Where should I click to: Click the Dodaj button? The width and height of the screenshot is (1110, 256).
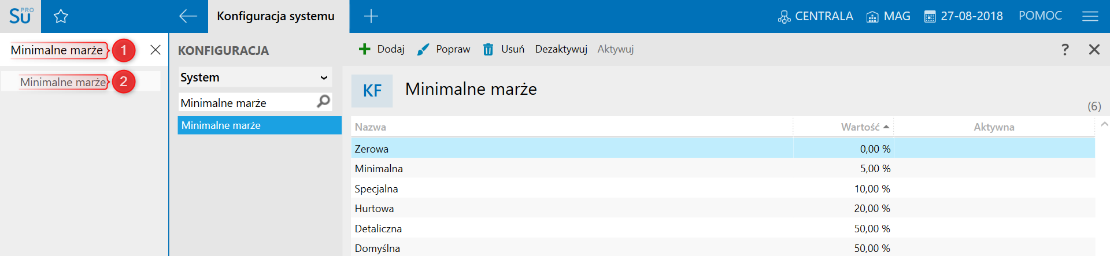point(382,49)
